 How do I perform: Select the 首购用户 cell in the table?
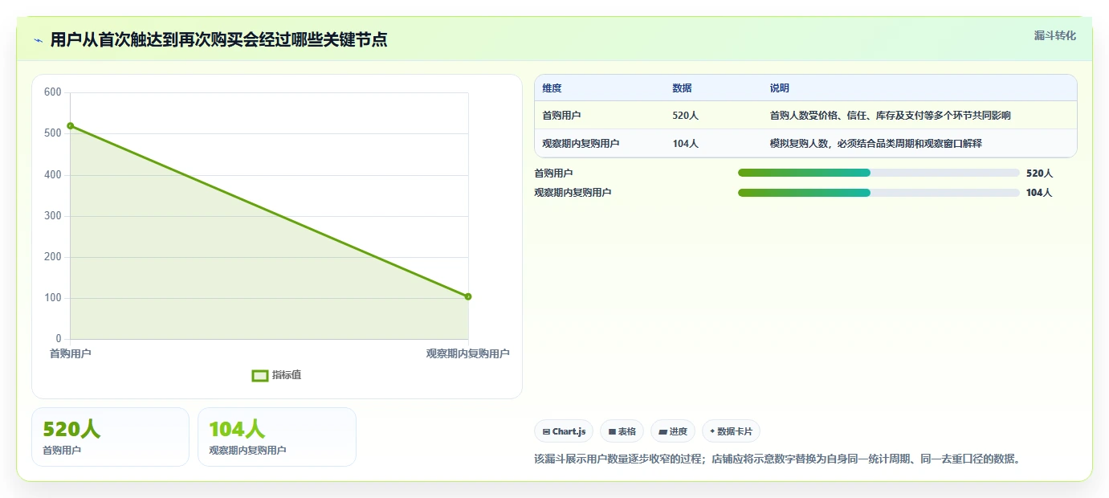click(x=561, y=116)
